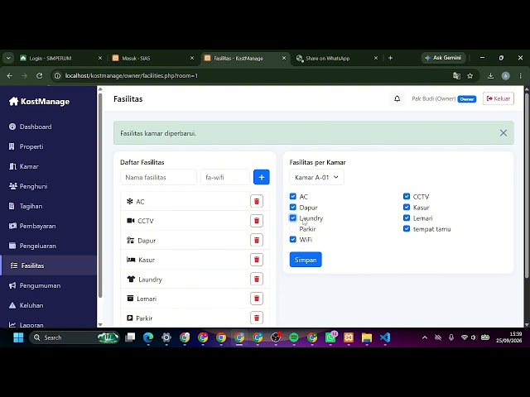Click Keluar to log out

point(499,98)
